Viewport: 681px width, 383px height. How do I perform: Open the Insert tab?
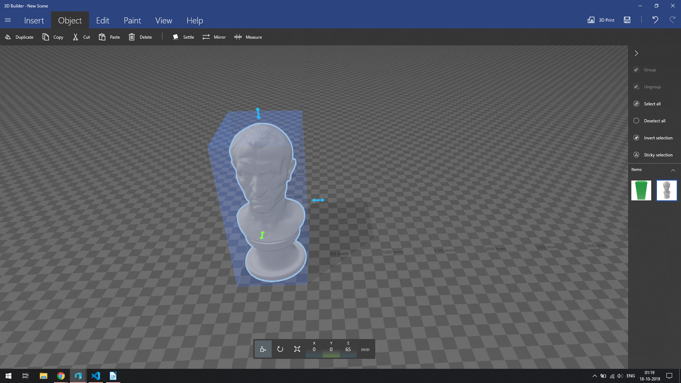(x=34, y=20)
